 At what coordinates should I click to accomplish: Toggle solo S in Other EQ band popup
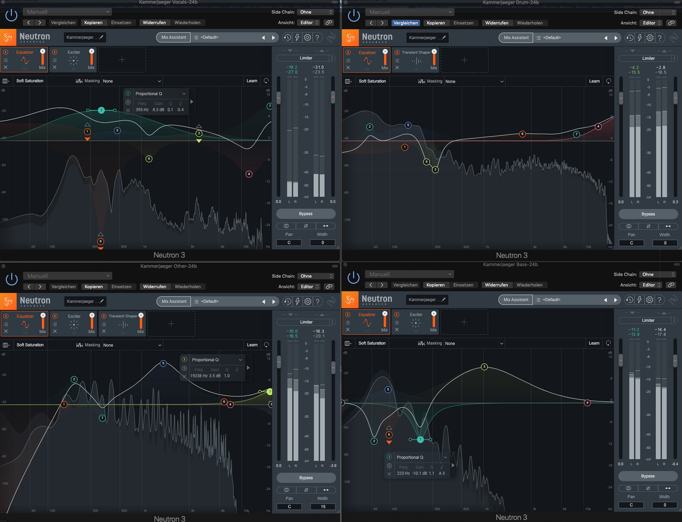point(184,368)
